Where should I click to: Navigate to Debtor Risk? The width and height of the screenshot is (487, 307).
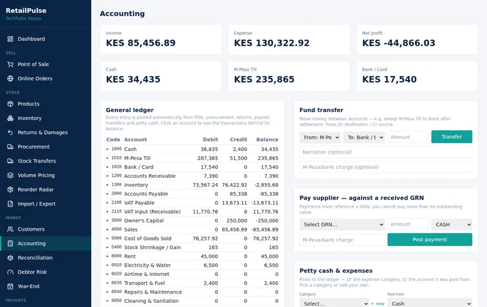coord(46,272)
